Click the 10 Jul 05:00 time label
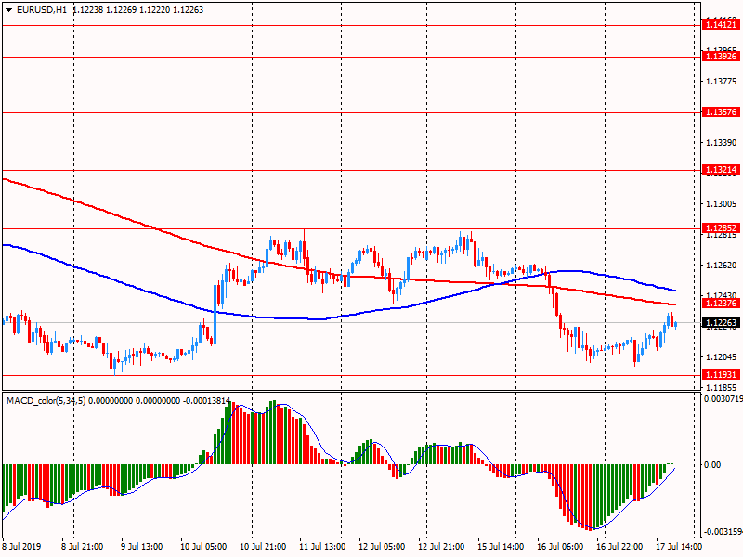 (203, 546)
